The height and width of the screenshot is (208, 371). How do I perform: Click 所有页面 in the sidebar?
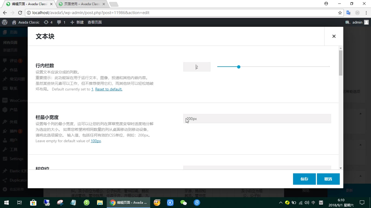point(10,43)
